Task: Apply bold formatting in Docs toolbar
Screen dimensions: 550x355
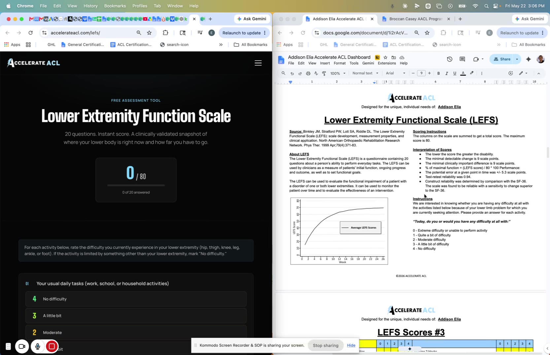Action: pos(438,73)
